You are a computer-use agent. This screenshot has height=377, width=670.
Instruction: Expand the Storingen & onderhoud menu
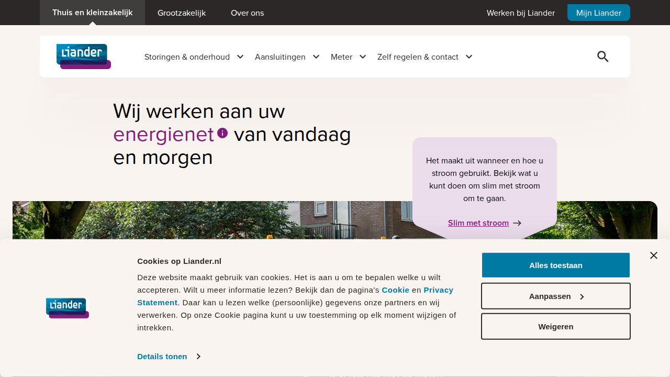187,57
